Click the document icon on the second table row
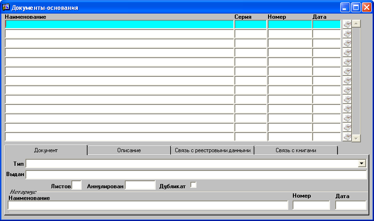 click(x=347, y=34)
